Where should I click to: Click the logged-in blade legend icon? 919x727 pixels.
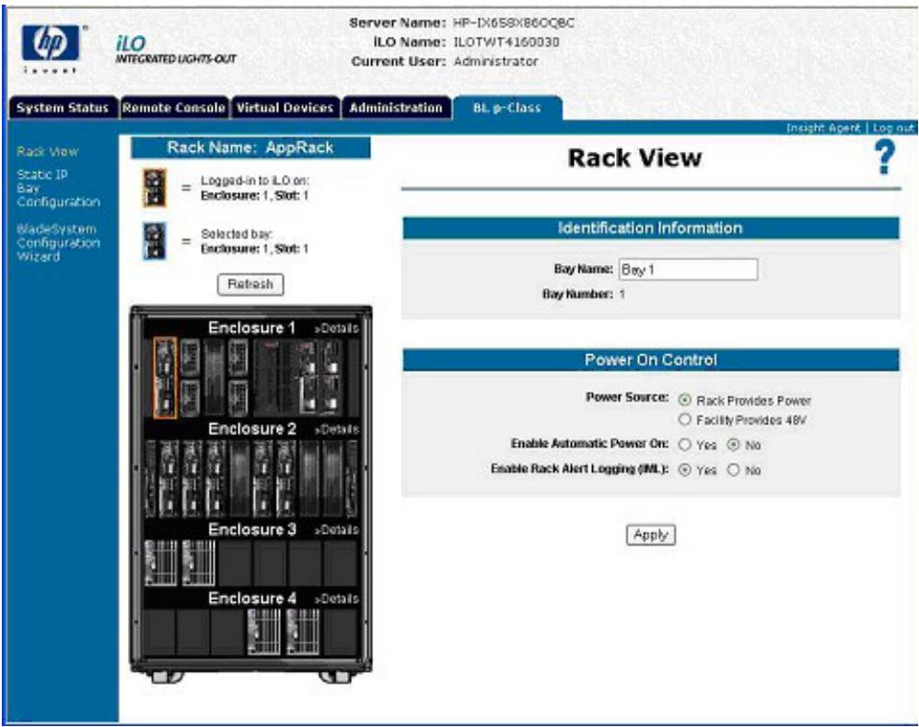[155, 188]
